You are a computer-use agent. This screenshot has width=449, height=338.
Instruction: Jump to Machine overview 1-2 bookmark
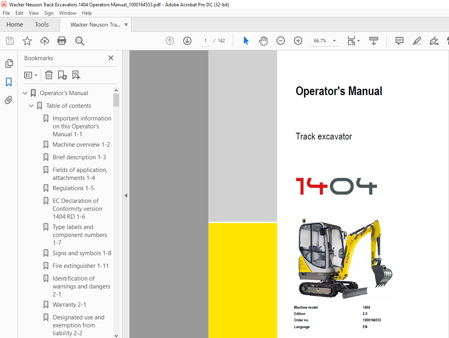(81, 145)
